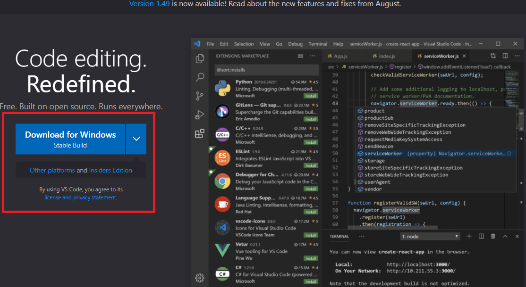Image resolution: width=526 pixels, height=287 pixels.
Task: Click the C/C++ extension icon
Action: (222, 135)
